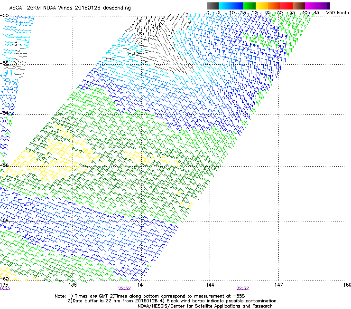351x309 pixels.
Task: Click the orange 25-30 knots legend segment
Action: click(274, 6)
